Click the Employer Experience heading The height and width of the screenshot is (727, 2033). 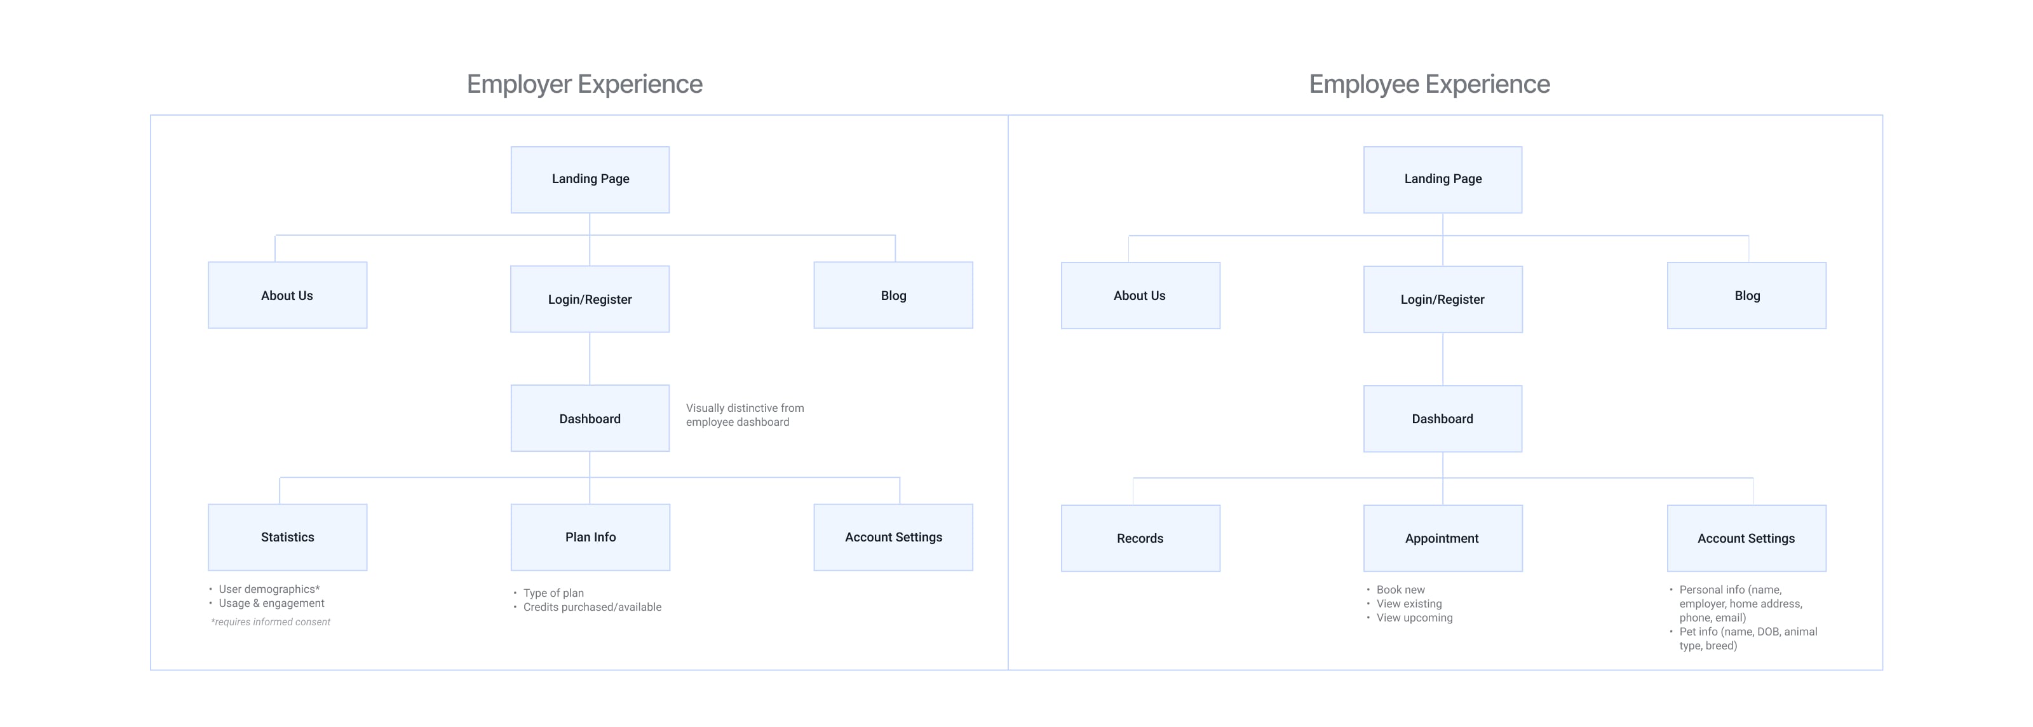click(x=584, y=84)
